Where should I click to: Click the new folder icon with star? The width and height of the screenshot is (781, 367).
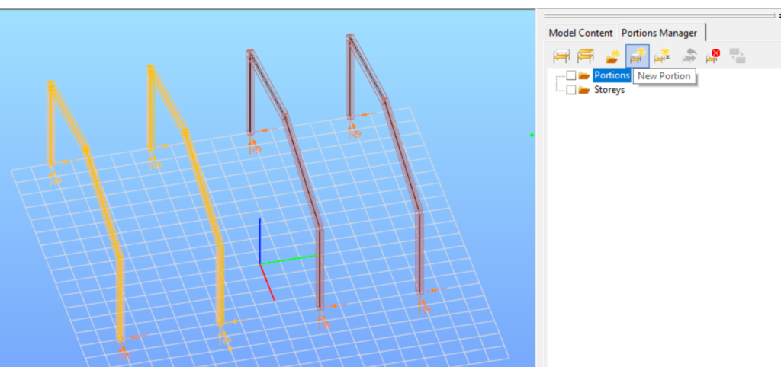tap(612, 56)
